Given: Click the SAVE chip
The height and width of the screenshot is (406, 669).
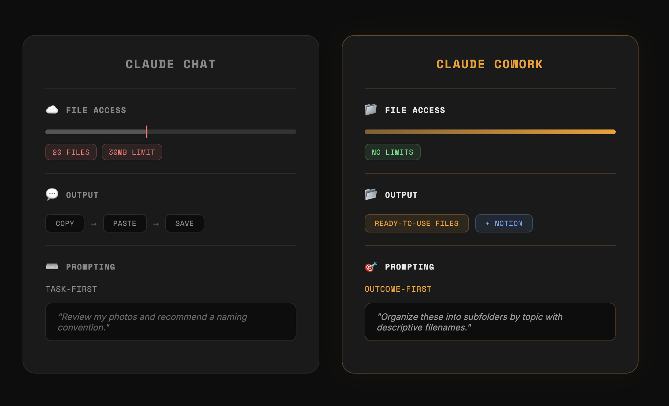Looking at the screenshot, I should point(184,224).
